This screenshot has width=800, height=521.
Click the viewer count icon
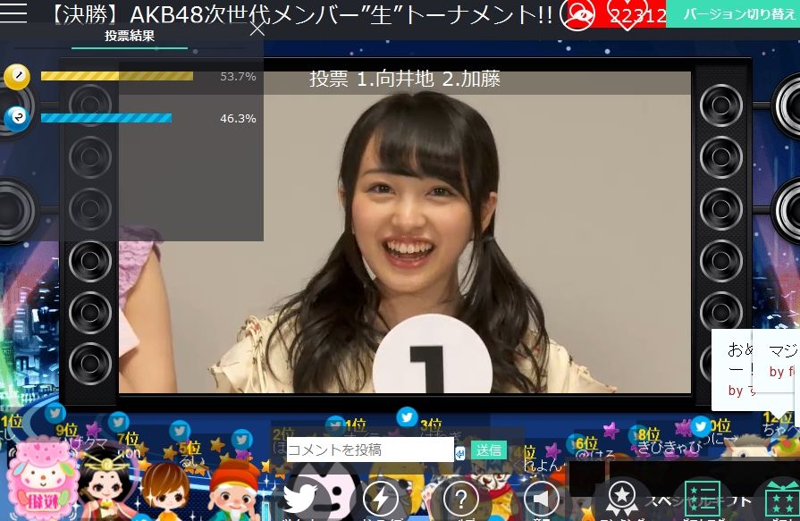click(x=577, y=14)
